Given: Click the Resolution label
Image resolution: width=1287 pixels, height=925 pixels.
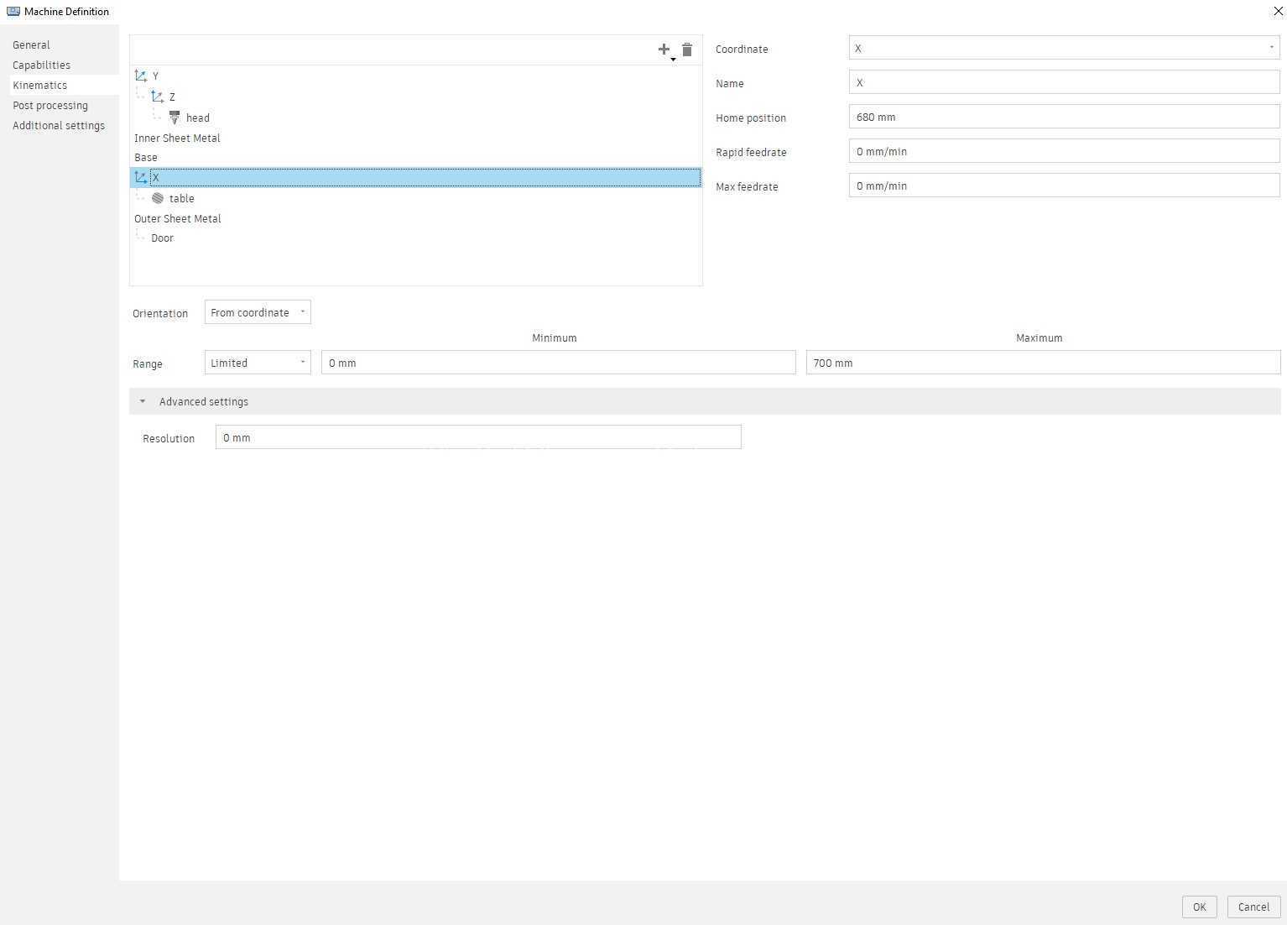Looking at the screenshot, I should pyautogui.click(x=169, y=438).
